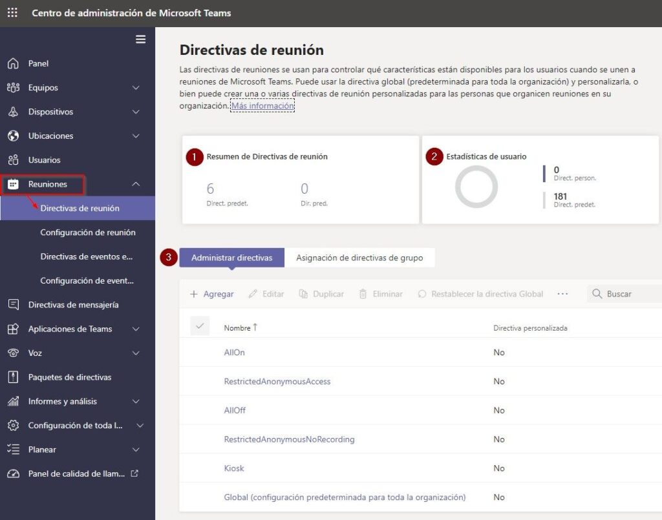Click the Buscar search field

(x=630, y=294)
